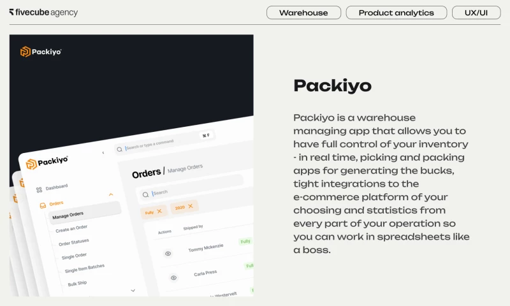Click the Tommy Mckenzie name cell
Screen dimensions: 510x306
(x=206, y=248)
